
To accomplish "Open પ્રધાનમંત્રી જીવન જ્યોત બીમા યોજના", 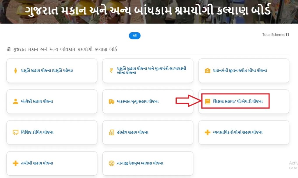I will (240, 71).
